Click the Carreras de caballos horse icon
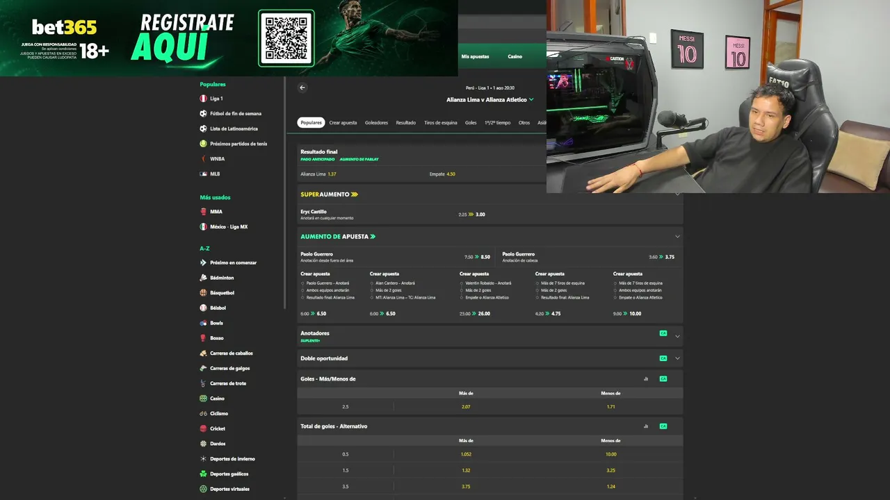Screen dimensions: 890x500 [x=203, y=353]
